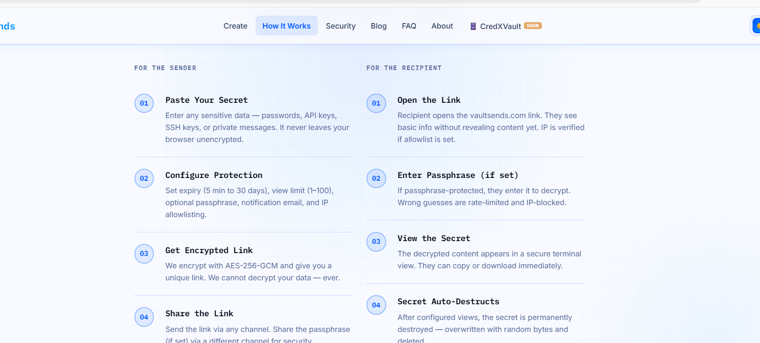Click the sender step 04 circle icon
This screenshot has width=760, height=343.
[144, 317]
